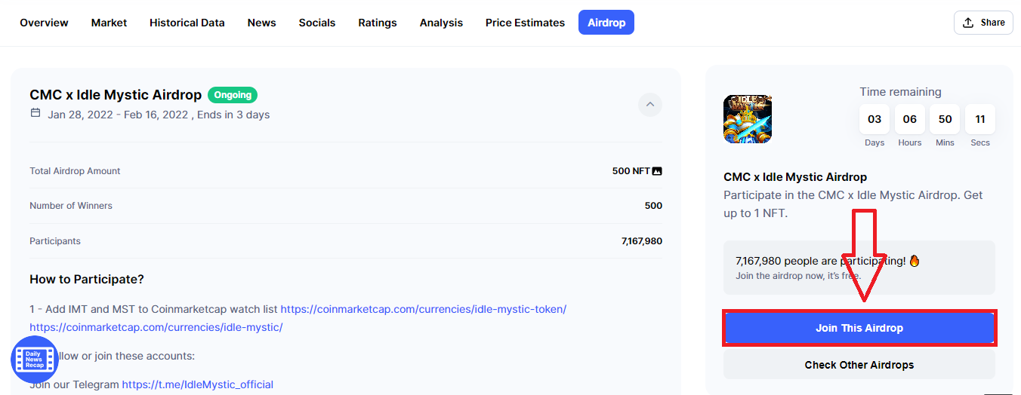Click the green Ongoing status badge
The image size is (1021, 395).
[x=233, y=95]
